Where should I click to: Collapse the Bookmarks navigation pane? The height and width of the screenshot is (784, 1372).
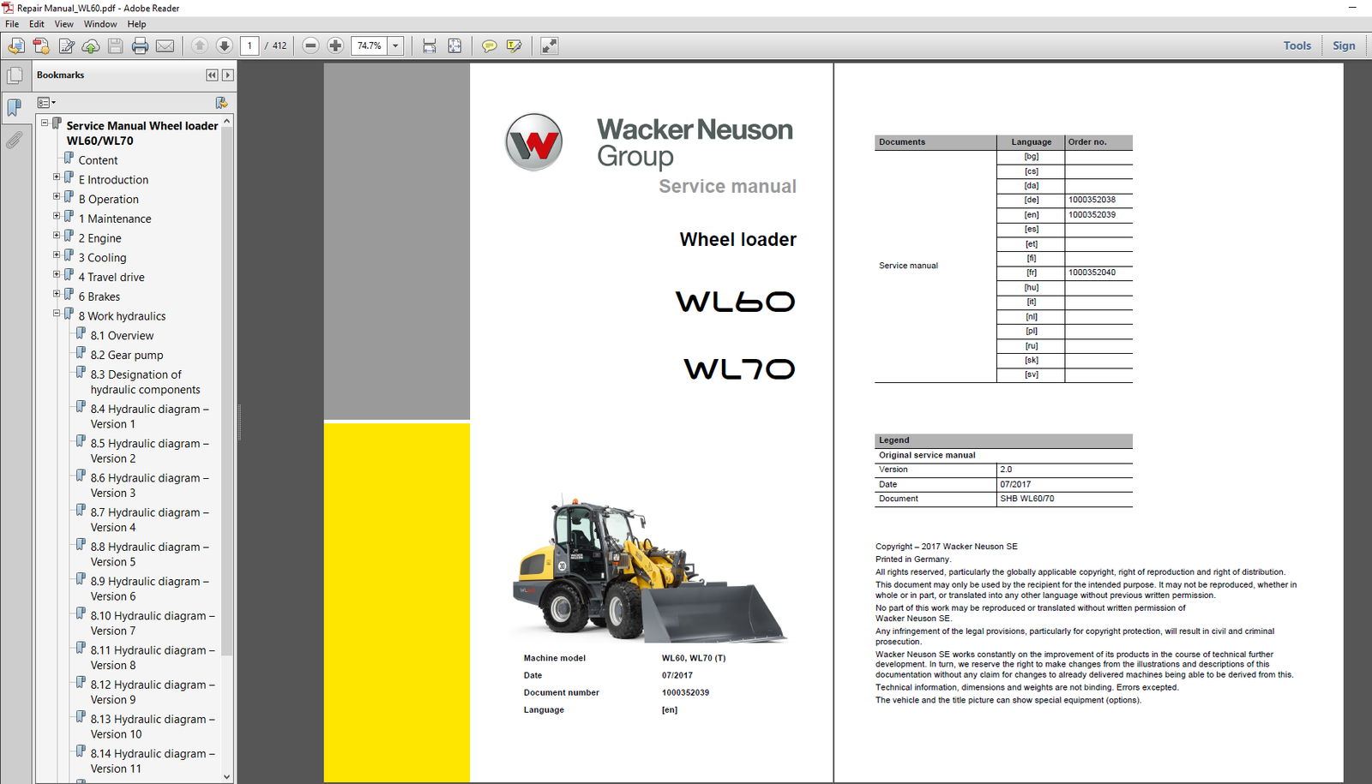212,75
